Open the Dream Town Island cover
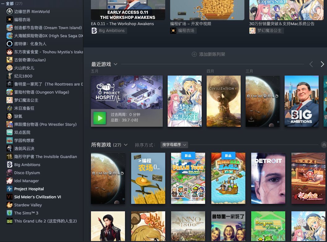The height and width of the screenshot is (242, 327). pyautogui.click(x=188, y=178)
